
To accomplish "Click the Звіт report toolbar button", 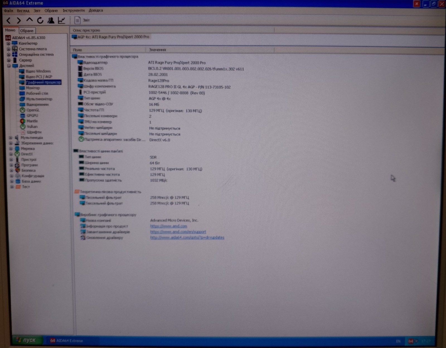I will (82, 20).
